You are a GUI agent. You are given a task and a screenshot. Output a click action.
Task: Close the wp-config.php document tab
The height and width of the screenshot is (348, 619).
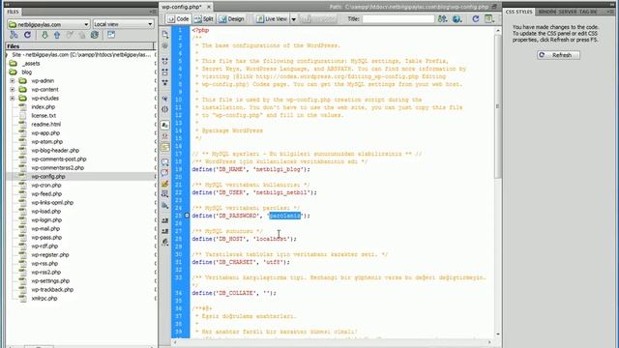[x=209, y=7]
